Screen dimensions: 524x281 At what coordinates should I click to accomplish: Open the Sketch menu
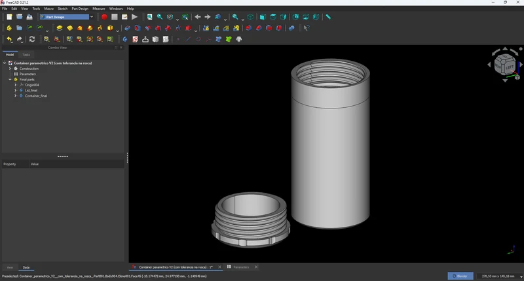(62, 8)
